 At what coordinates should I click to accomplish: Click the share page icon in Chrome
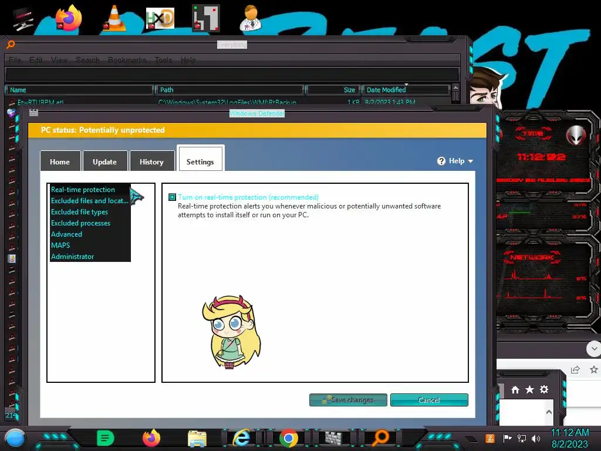click(x=575, y=370)
